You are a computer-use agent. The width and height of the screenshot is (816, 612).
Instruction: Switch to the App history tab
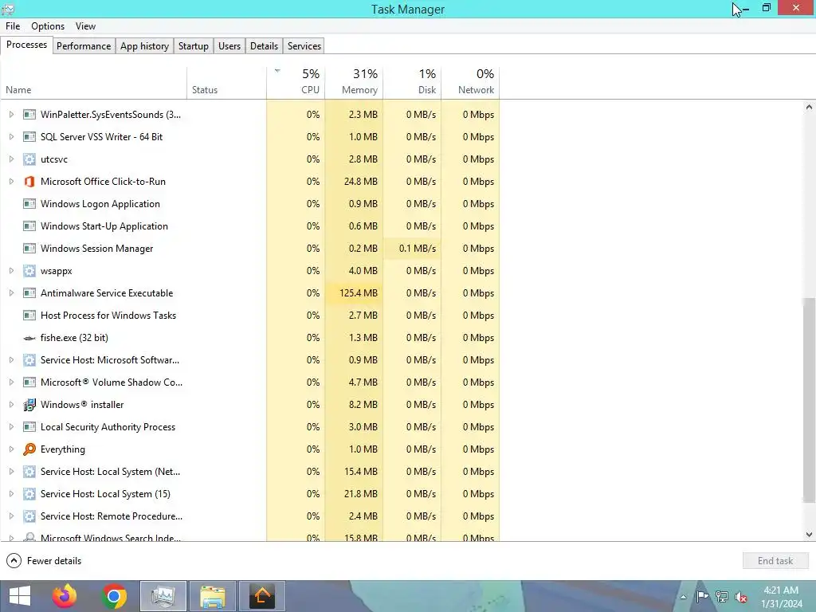[x=145, y=45]
